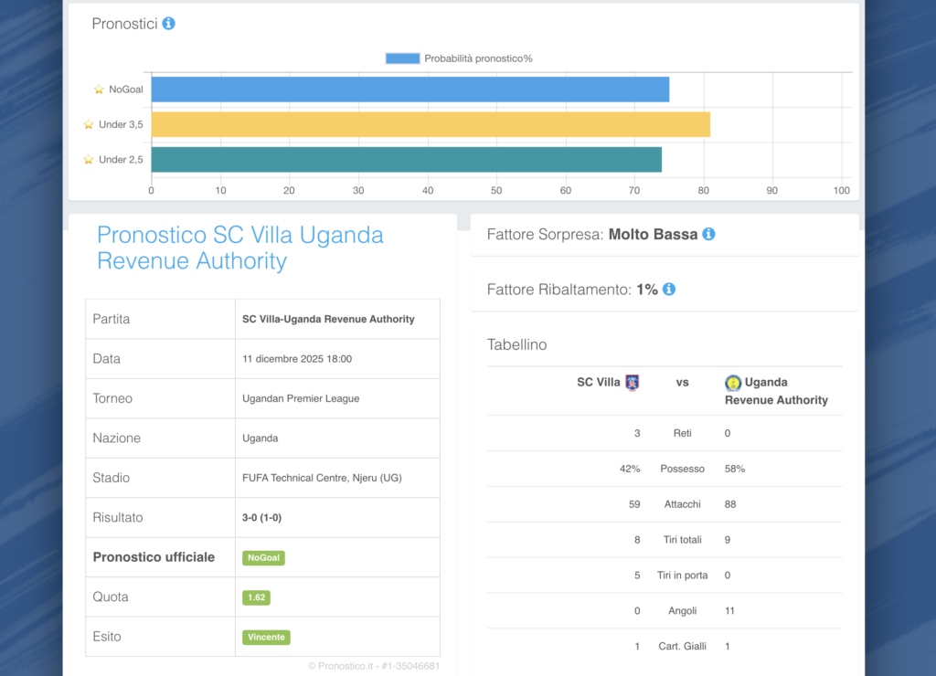Click the 1.62 odds badge
The image size is (936, 676).
[256, 597]
